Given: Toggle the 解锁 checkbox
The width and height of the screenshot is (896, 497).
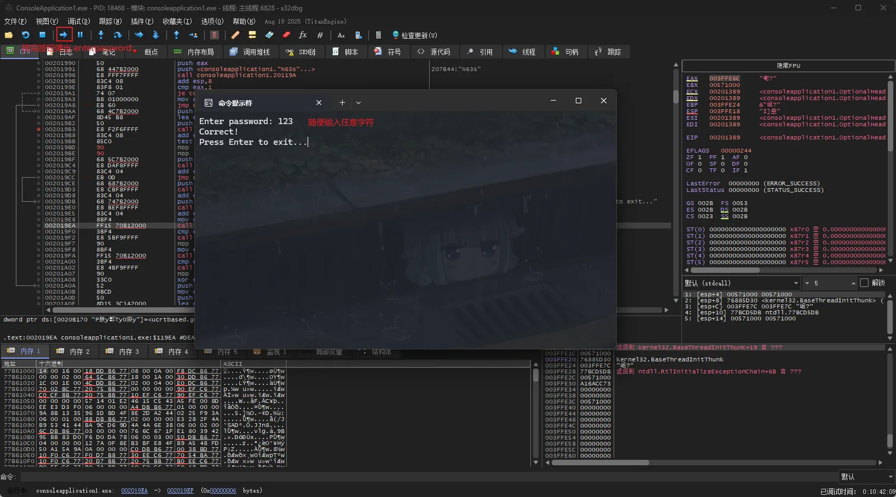Looking at the screenshot, I should 864,283.
